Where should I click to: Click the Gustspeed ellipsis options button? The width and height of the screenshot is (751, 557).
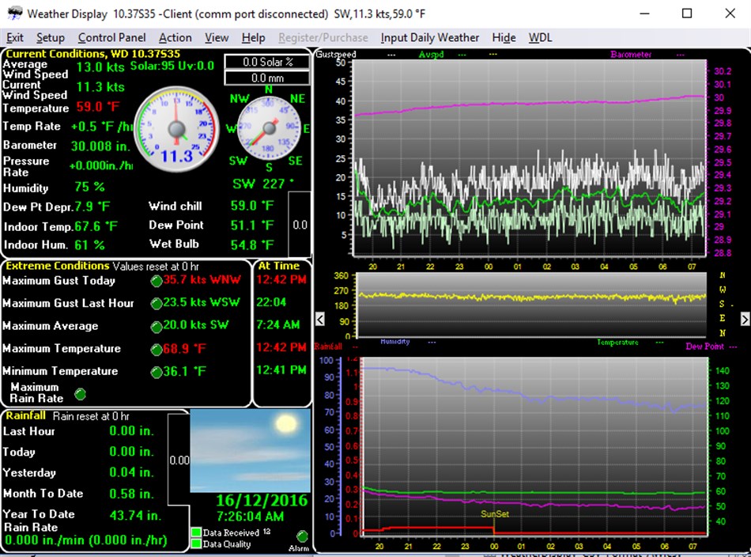point(390,55)
